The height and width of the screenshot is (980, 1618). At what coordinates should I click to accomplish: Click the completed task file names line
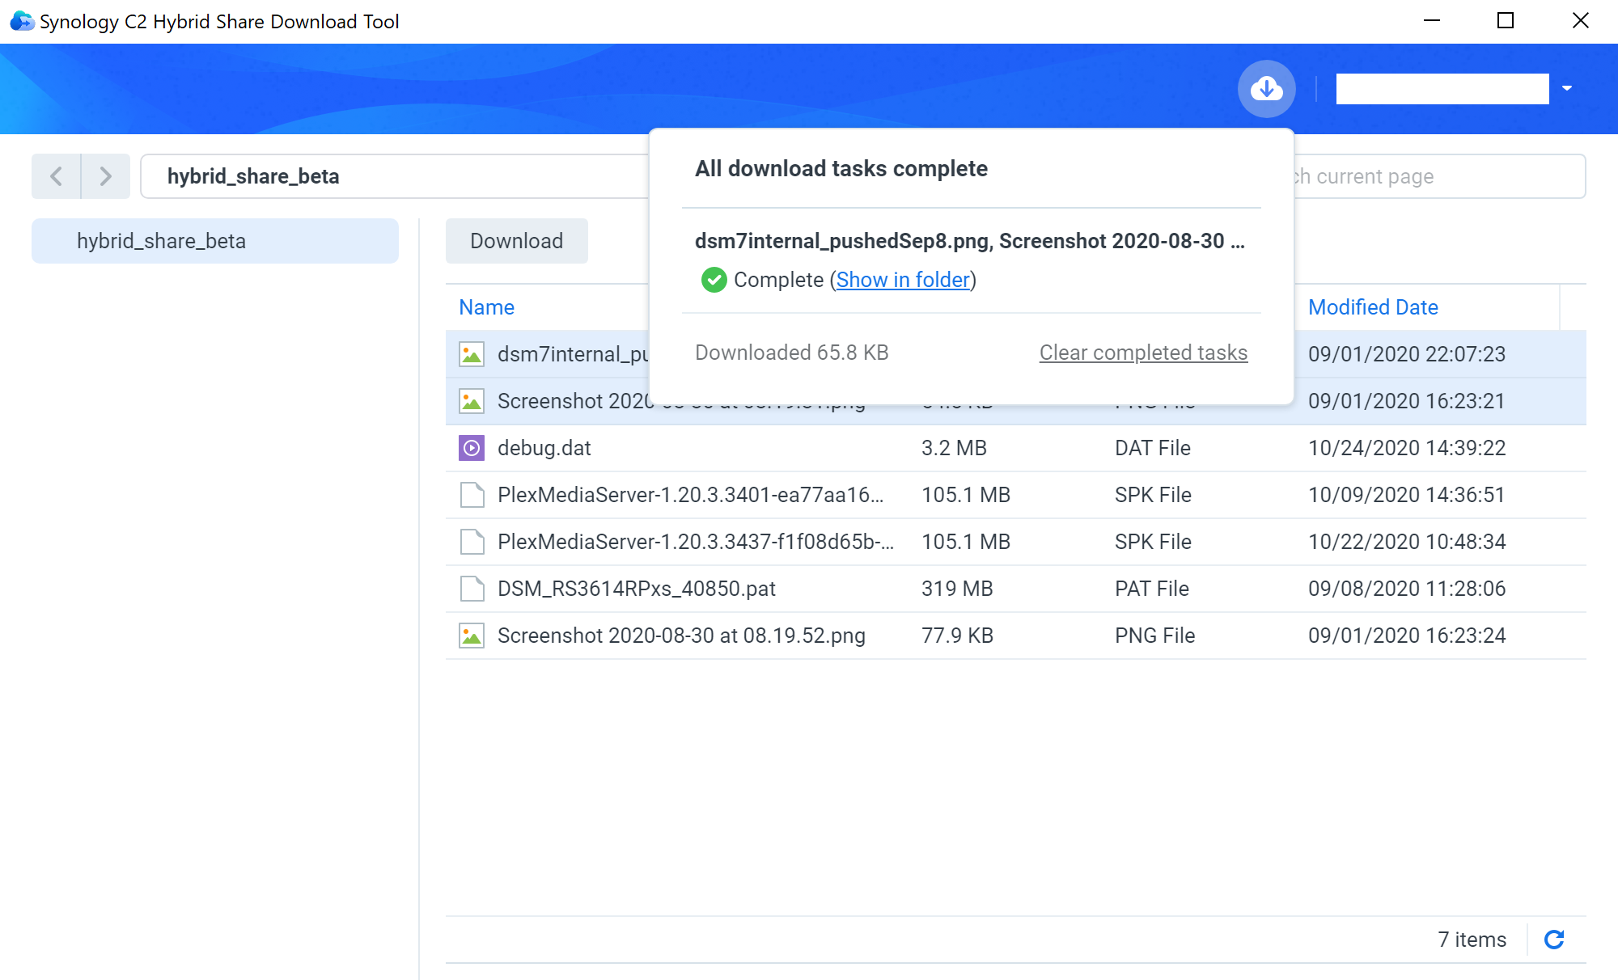[969, 241]
